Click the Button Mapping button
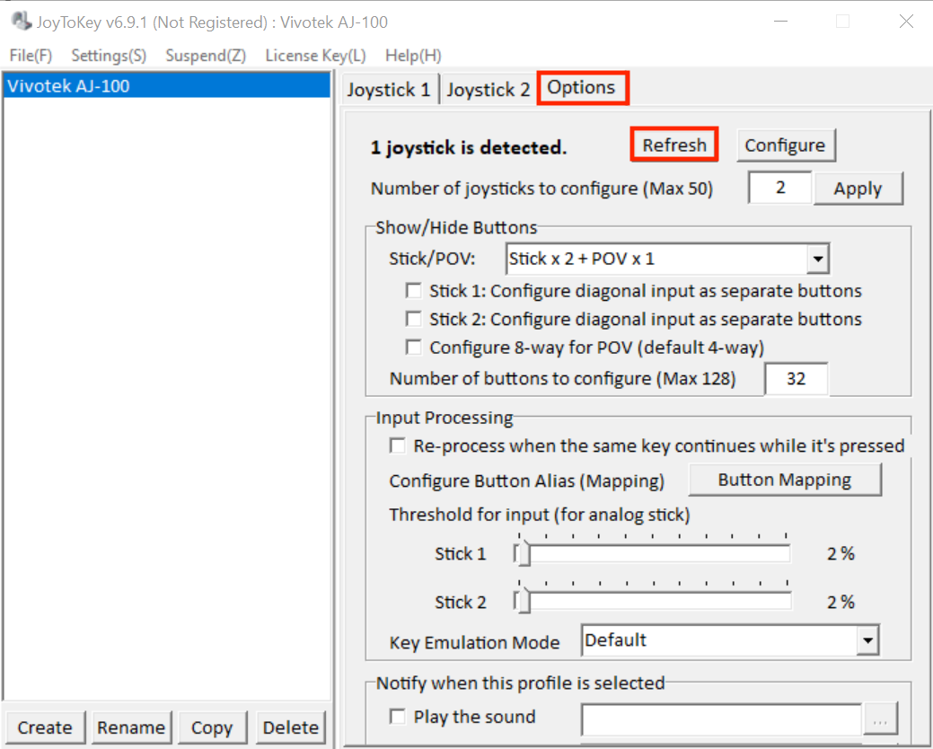 point(784,480)
